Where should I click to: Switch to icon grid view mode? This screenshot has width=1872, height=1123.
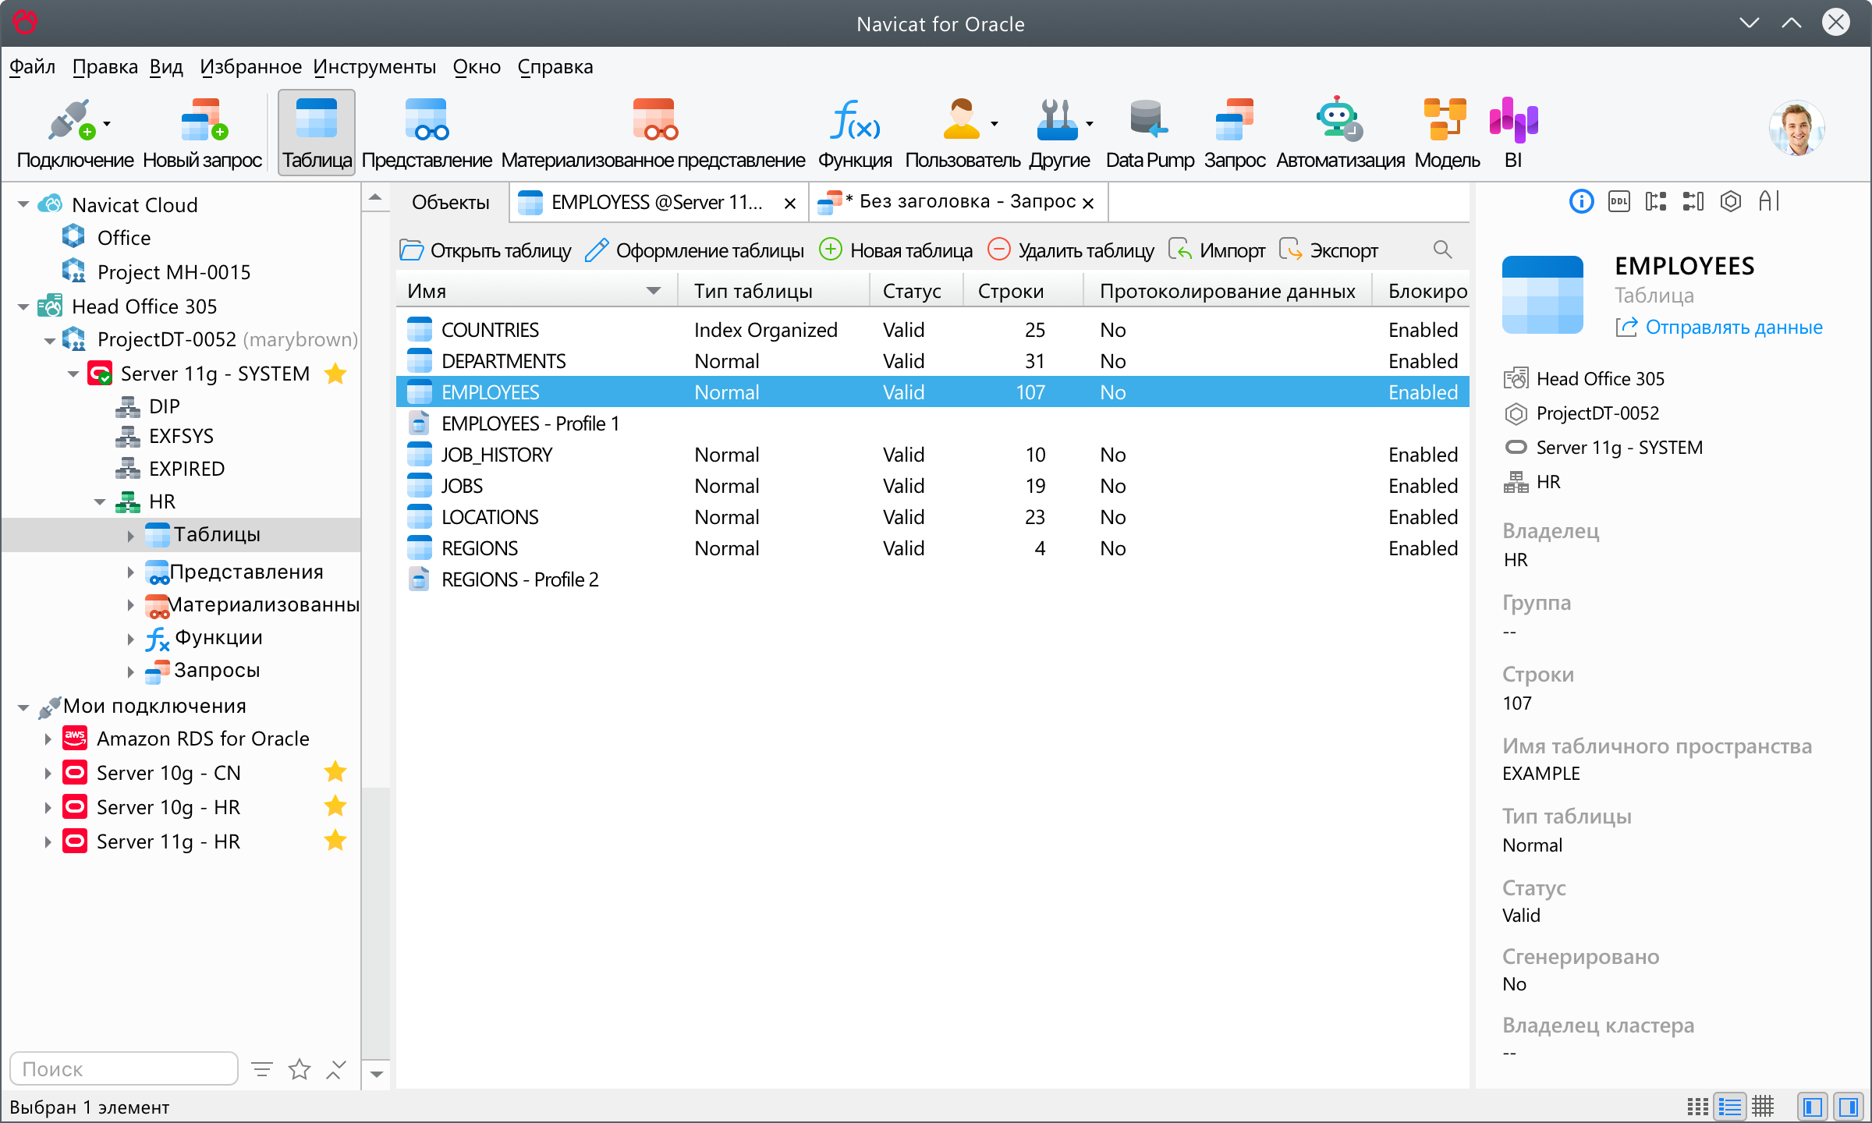(x=1697, y=1107)
